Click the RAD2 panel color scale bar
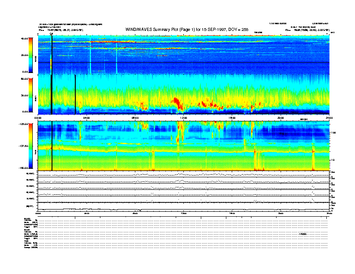 coord(30,55)
